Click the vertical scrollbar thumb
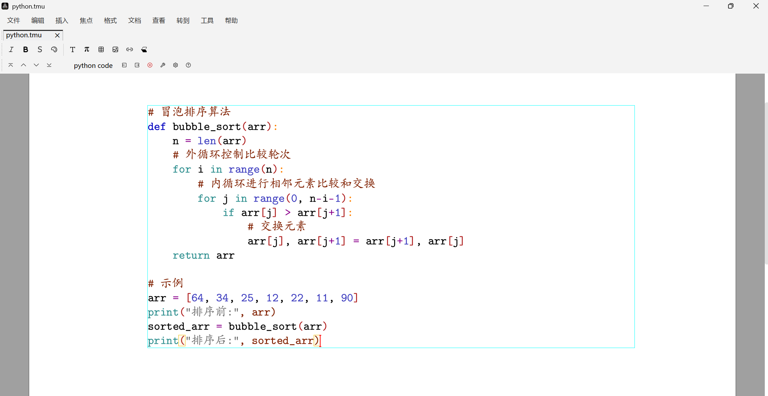Screen dimensions: 768x396 tap(766, 183)
